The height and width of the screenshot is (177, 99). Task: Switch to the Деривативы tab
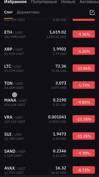28,12
